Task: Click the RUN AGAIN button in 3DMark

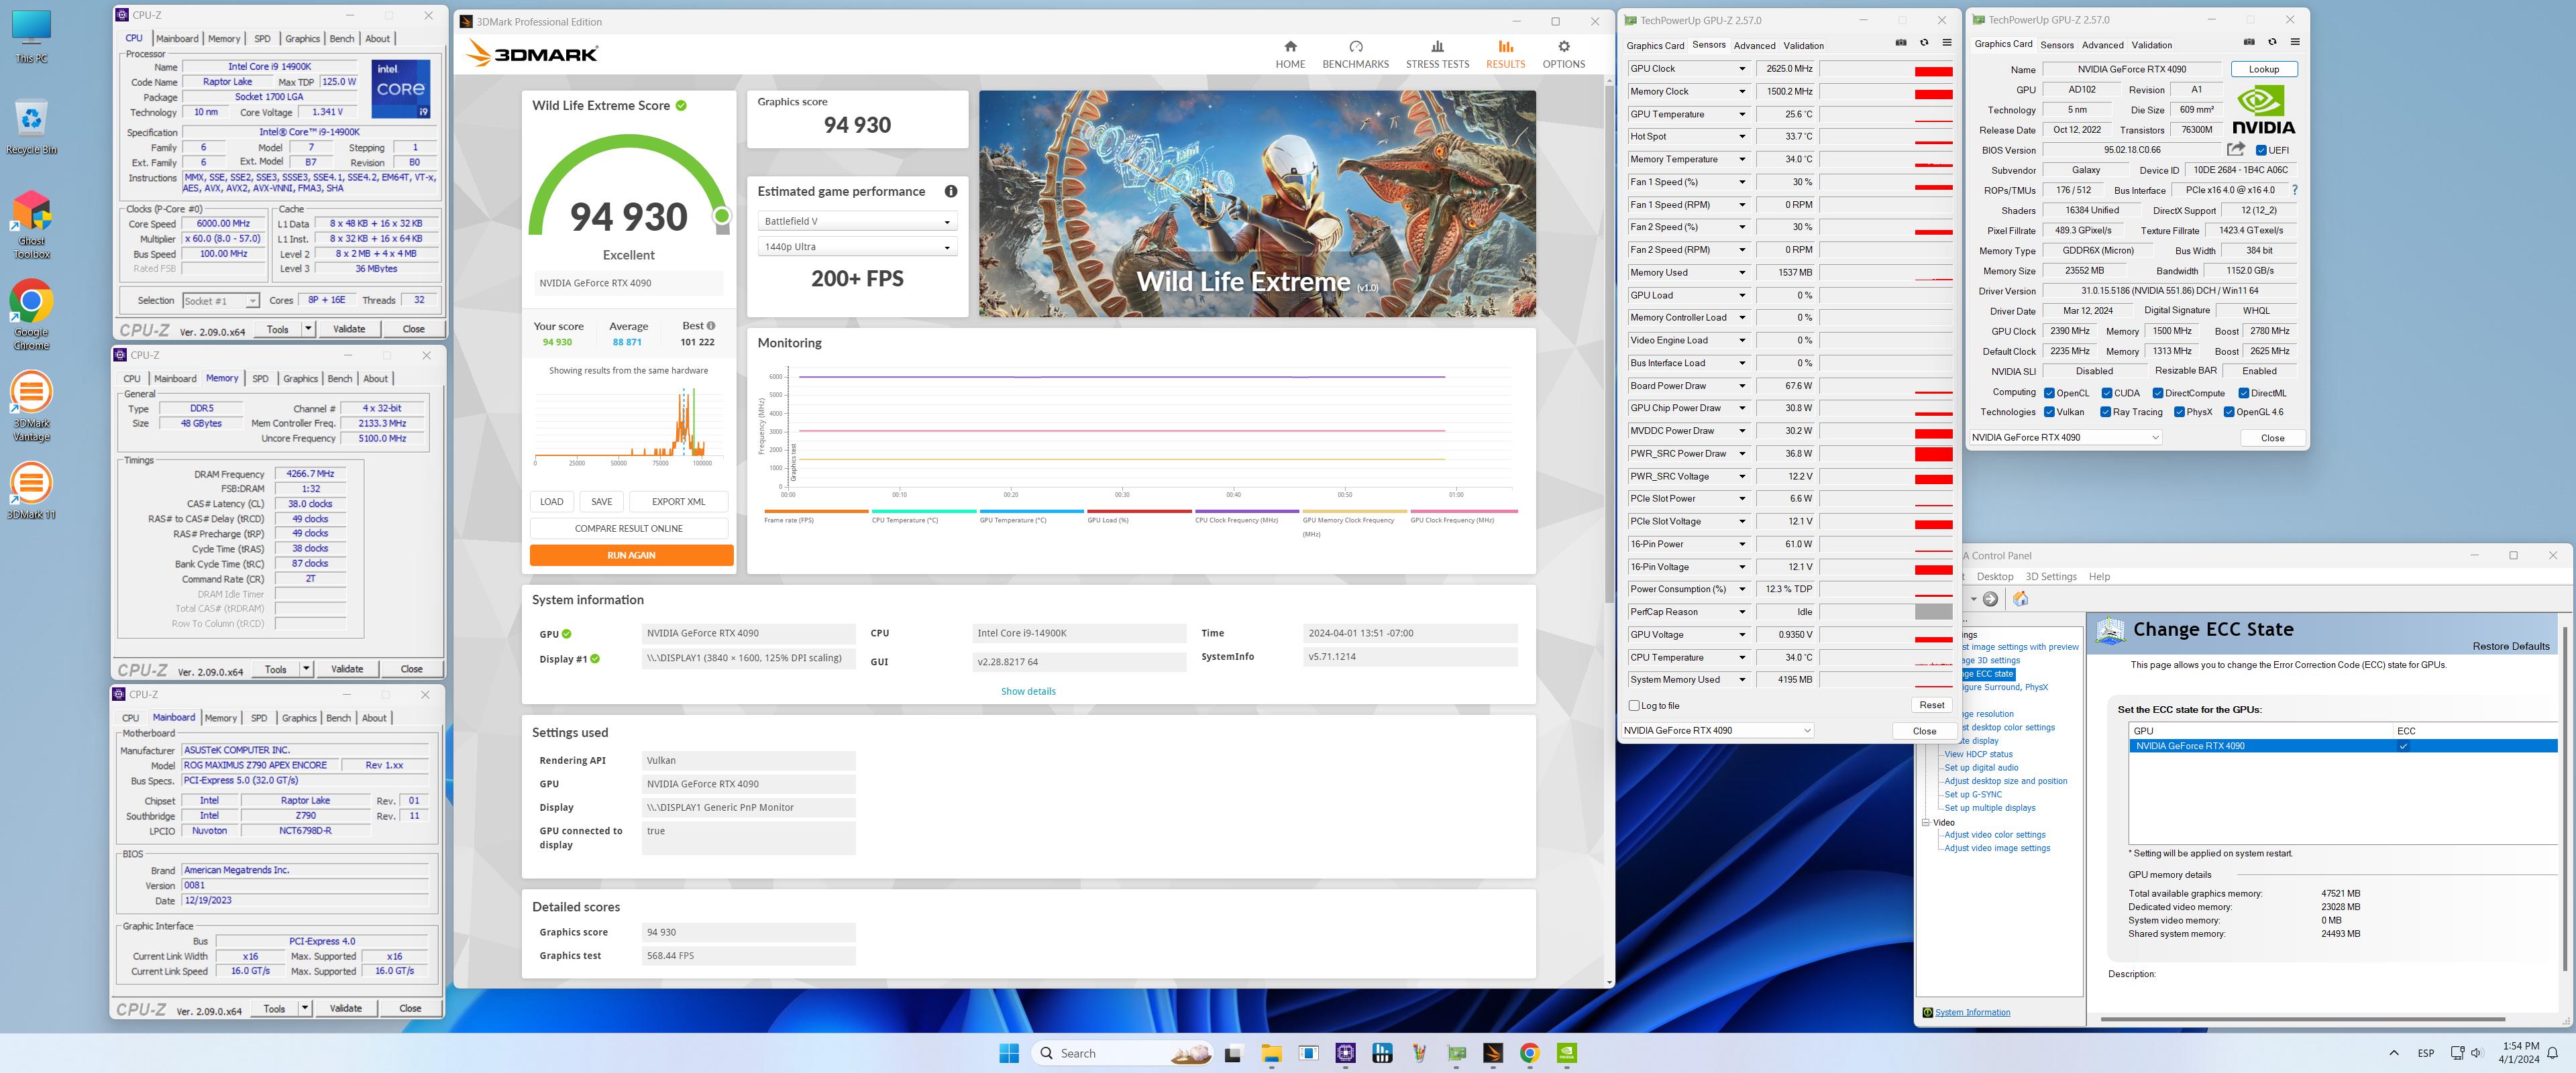Action: pos(631,556)
